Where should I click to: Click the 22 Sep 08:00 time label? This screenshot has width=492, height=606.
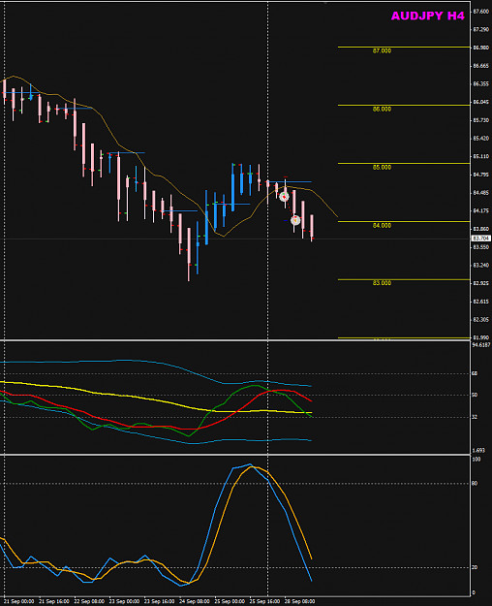pyautogui.click(x=89, y=602)
